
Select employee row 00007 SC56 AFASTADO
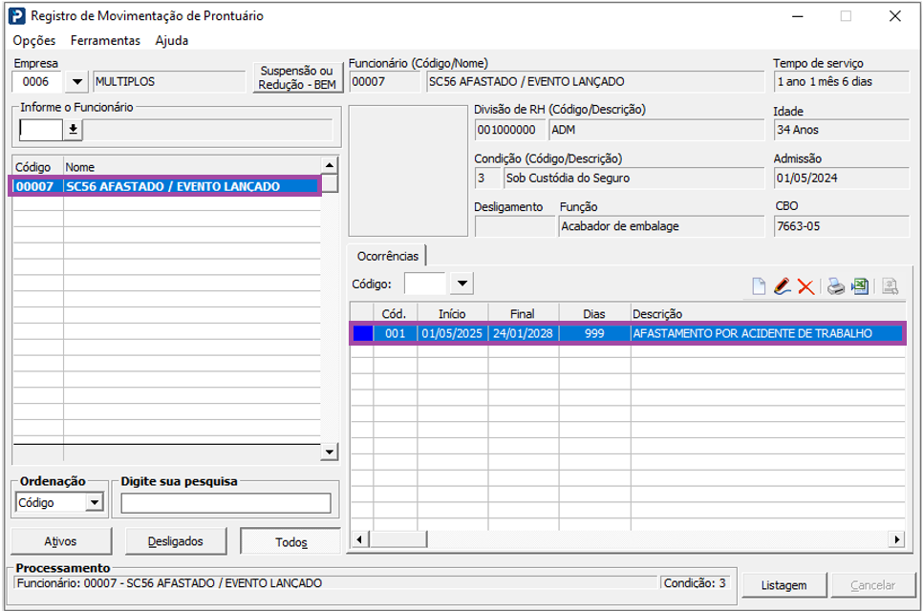click(165, 186)
